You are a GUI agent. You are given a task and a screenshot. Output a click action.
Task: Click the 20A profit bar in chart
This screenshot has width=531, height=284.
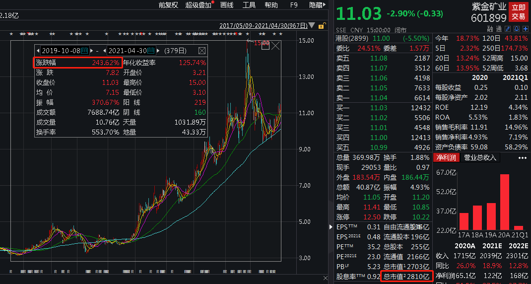click(505, 202)
